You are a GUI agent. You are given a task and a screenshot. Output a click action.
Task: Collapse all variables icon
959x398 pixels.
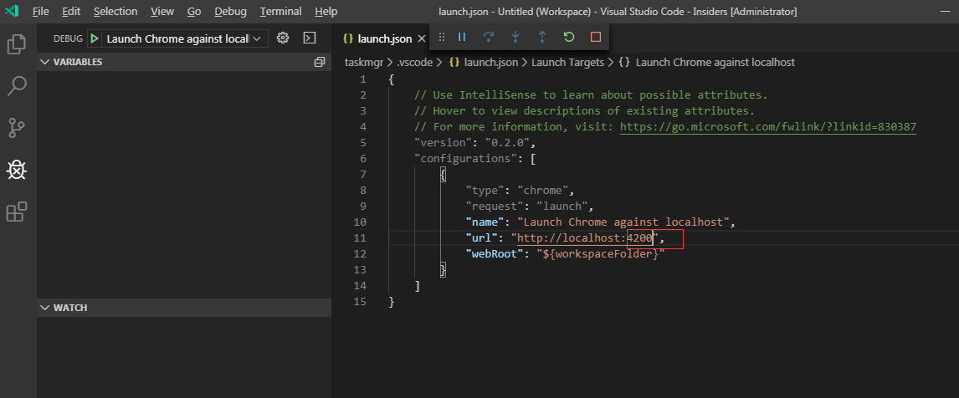(x=320, y=62)
